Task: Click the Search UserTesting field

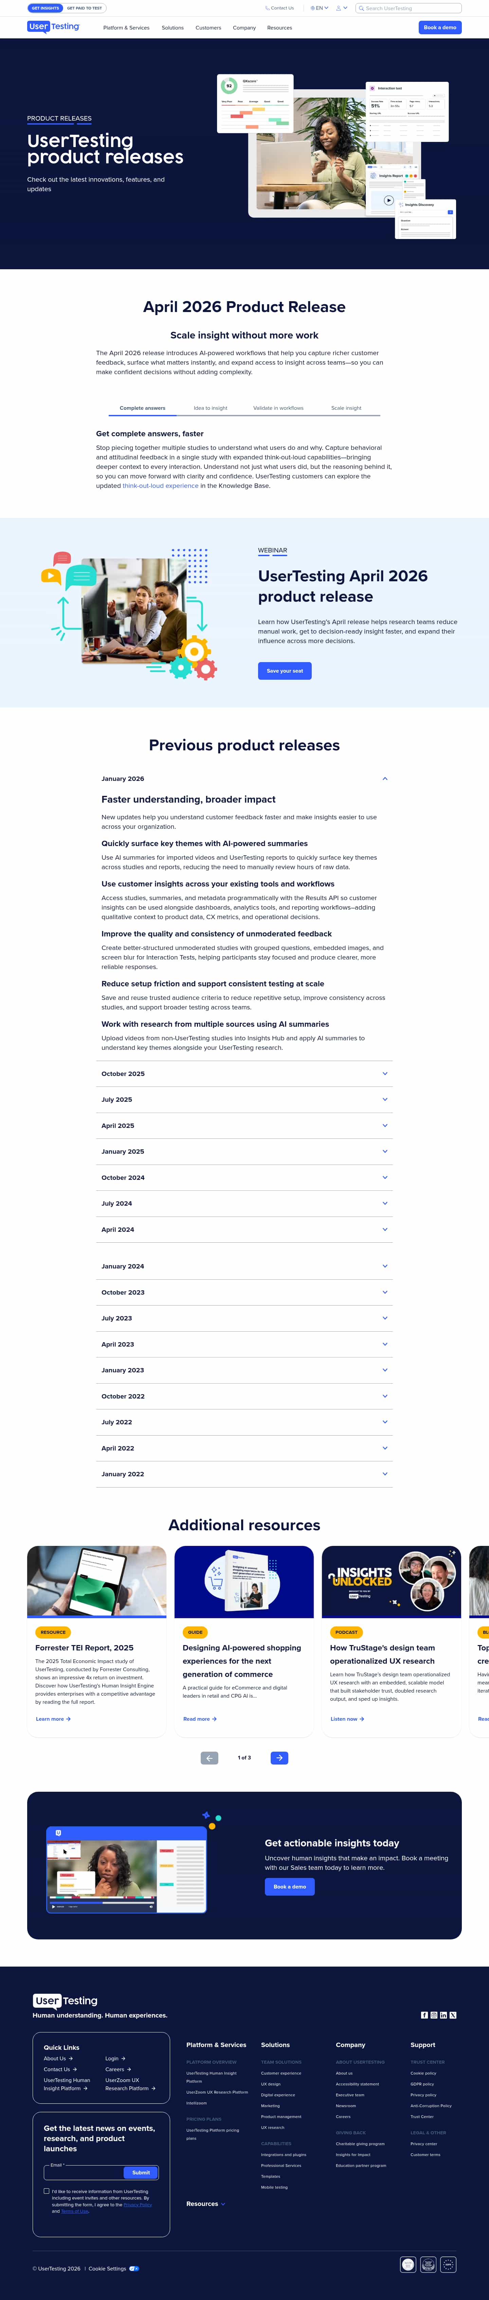Action: point(411,8)
